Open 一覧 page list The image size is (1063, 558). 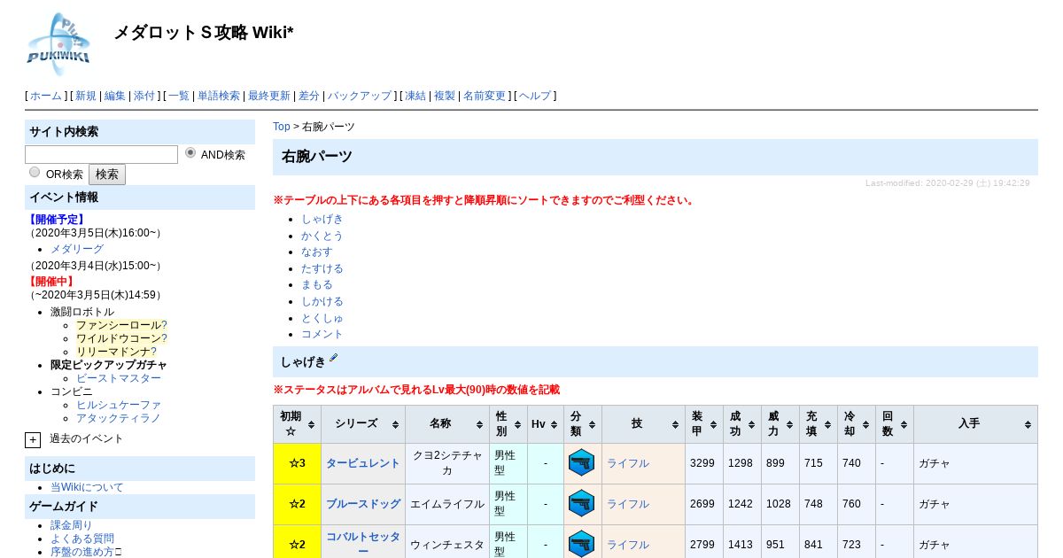pyautogui.click(x=179, y=96)
